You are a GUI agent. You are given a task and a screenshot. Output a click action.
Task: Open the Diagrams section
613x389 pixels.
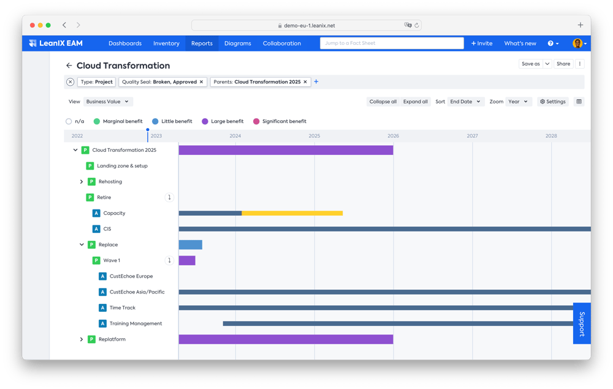(x=238, y=43)
